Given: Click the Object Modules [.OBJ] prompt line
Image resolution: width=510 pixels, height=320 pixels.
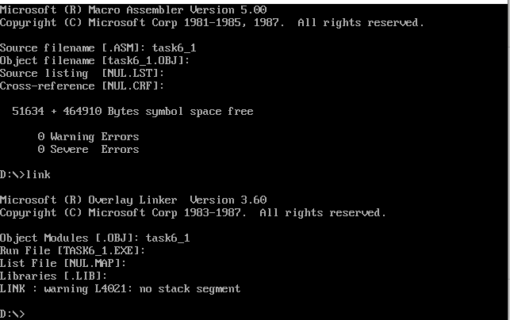Looking at the screenshot, I should click(94, 238).
